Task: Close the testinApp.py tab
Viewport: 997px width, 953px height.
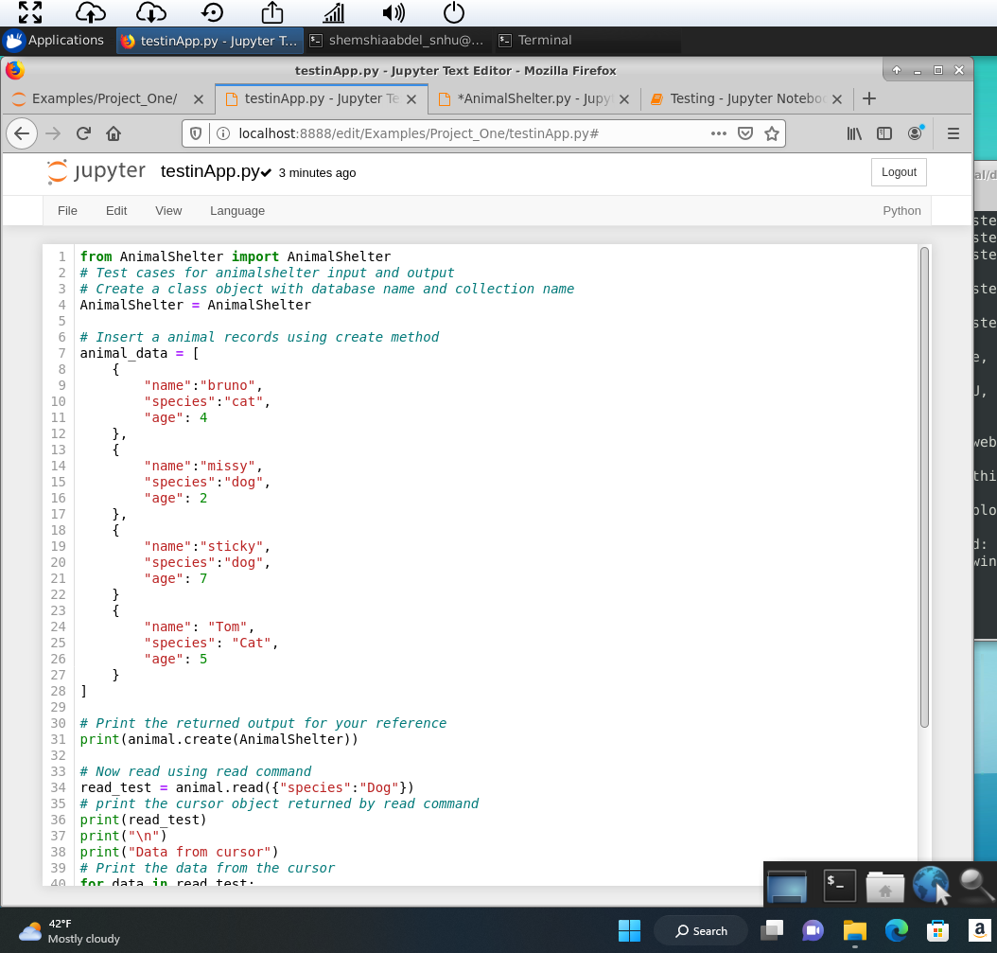Action: pos(411,99)
